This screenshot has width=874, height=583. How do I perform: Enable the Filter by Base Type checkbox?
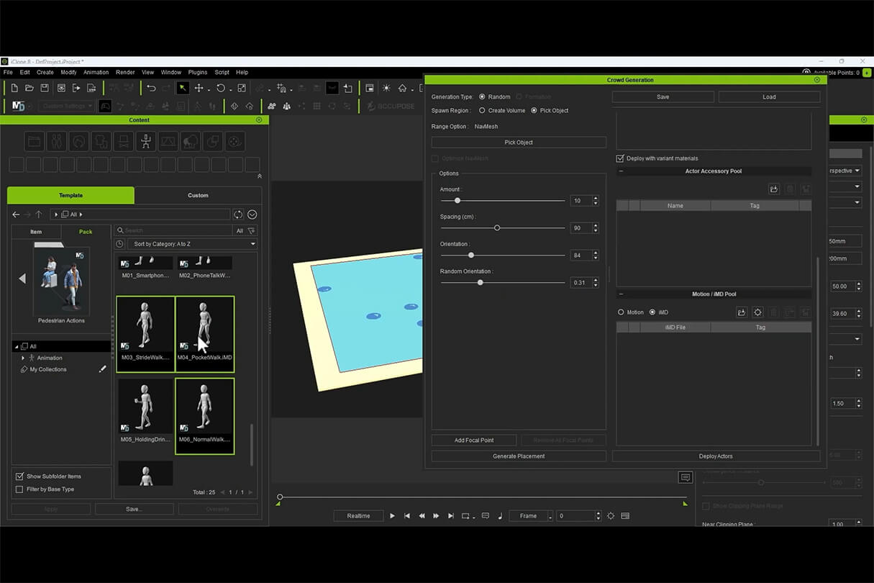pyautogui.click(x=19, y=489)
